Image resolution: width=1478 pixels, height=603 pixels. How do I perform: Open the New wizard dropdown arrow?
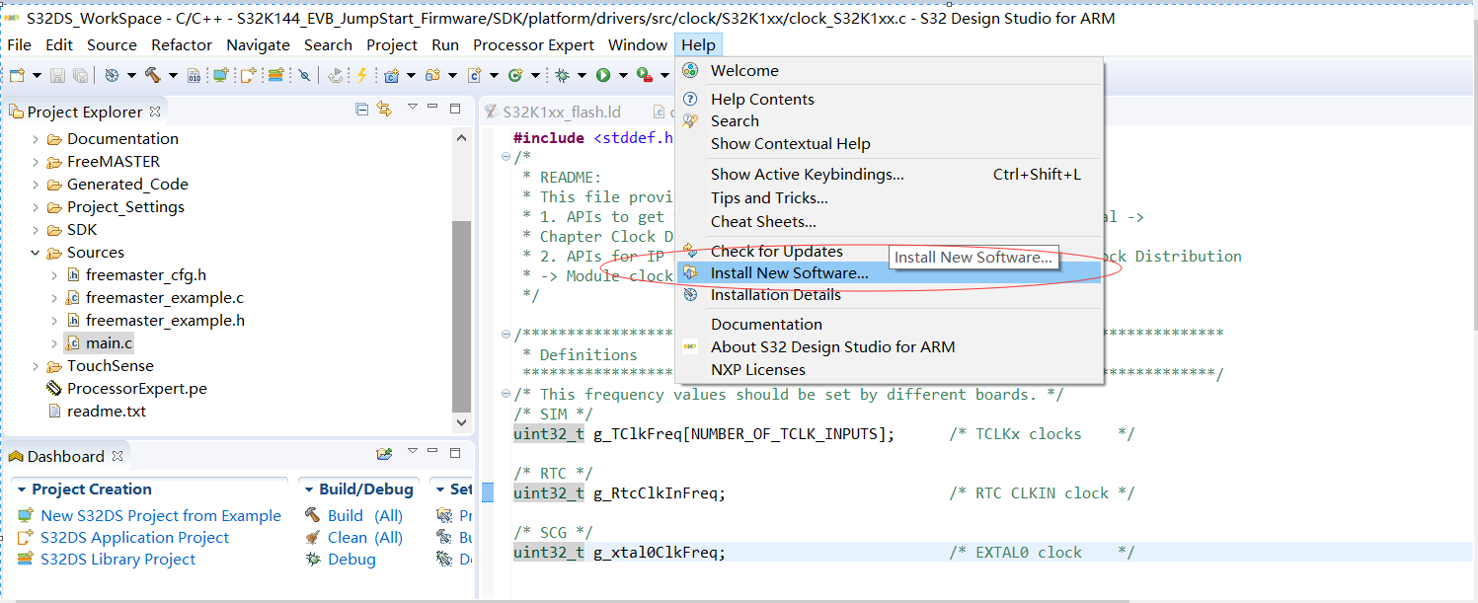click(37, 75)
